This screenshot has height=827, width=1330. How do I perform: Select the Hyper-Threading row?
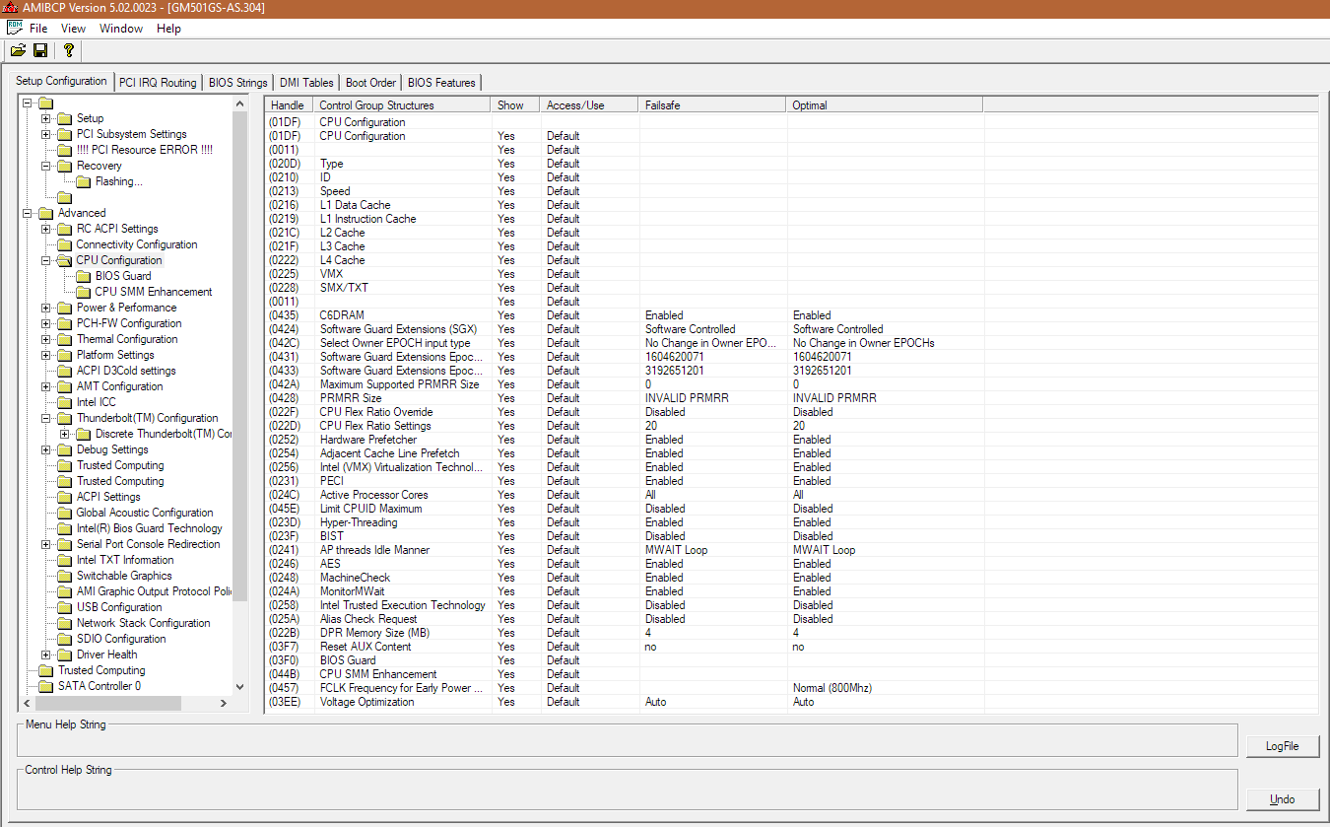pos(791,522)
